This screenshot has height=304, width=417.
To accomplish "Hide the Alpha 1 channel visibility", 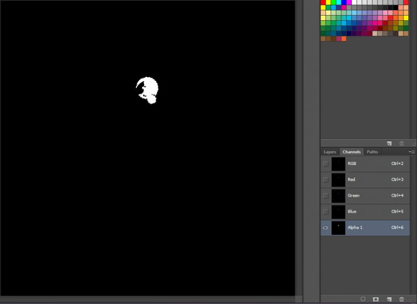I will 325,227.
